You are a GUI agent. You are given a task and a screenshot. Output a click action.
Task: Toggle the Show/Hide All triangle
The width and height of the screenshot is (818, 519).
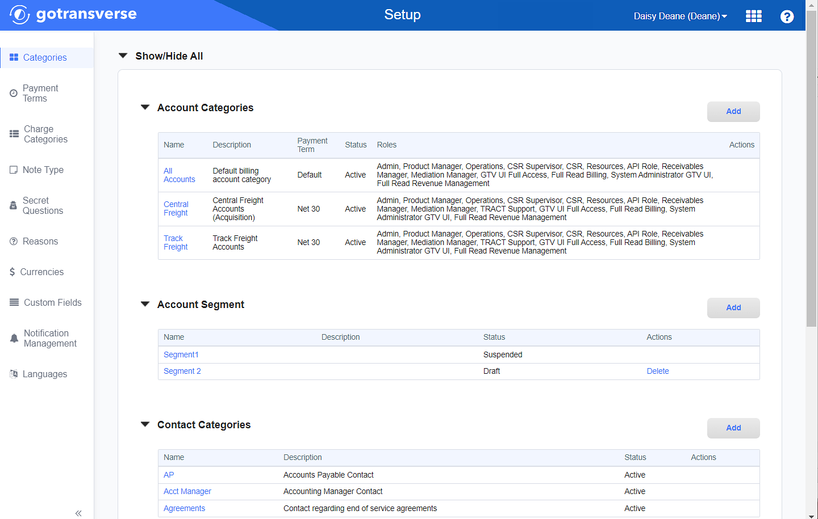point(123,56)
